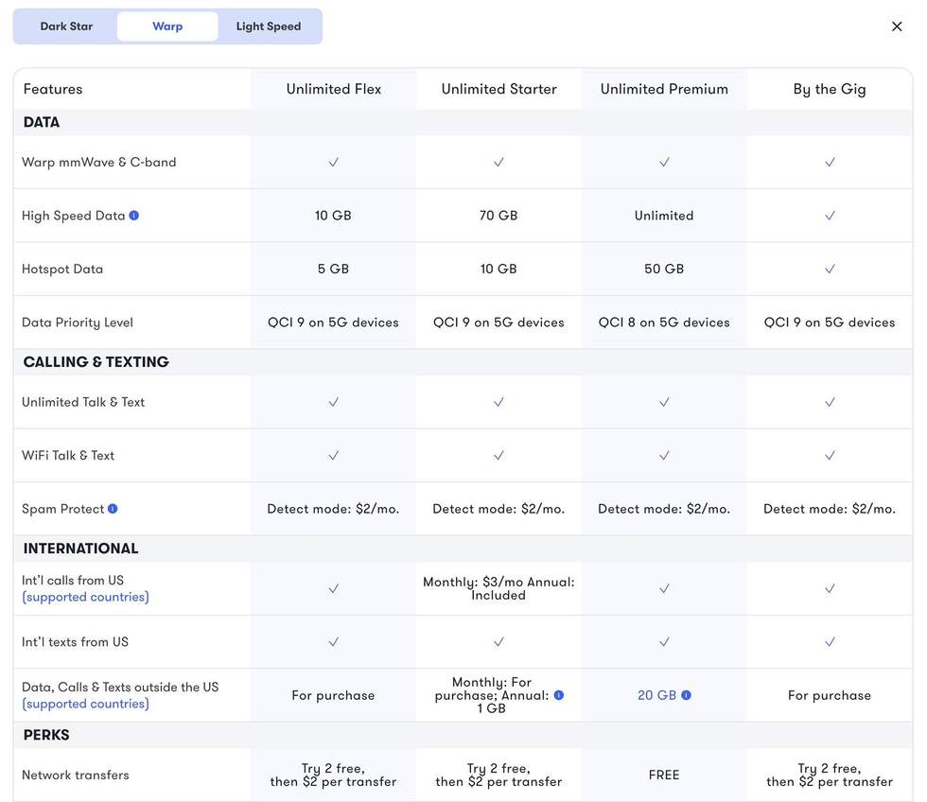Click the Network transfers row label
Image resolution: width=927 pixels, height=802 pixels.
[75, 775]
